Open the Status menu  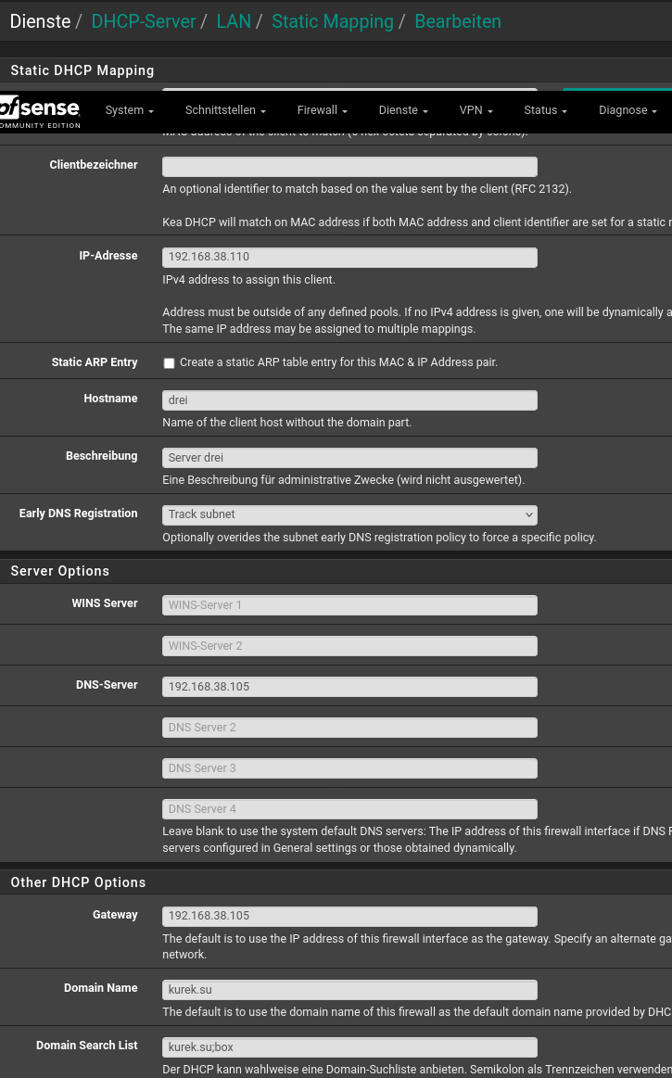tap(545, 110)
